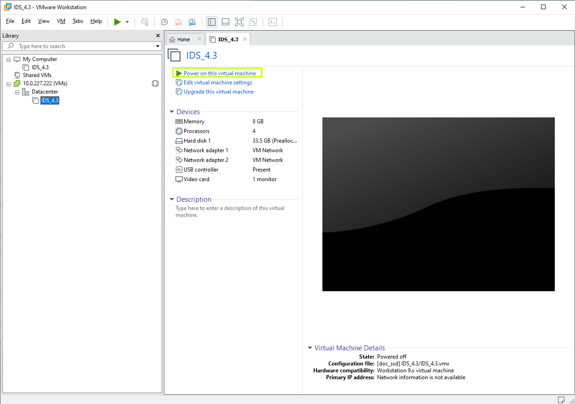The image size is (575, 404).
Task: Toggle the library sidebar view icon
Action: (211, 22)
